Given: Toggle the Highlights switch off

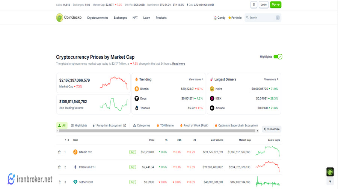Looking at the screenshot, I should point(278,57).
